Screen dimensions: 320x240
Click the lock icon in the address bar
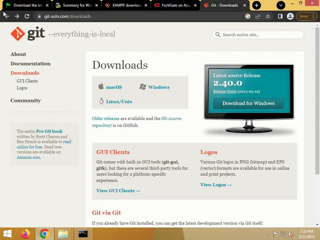[x=39, y=16]
